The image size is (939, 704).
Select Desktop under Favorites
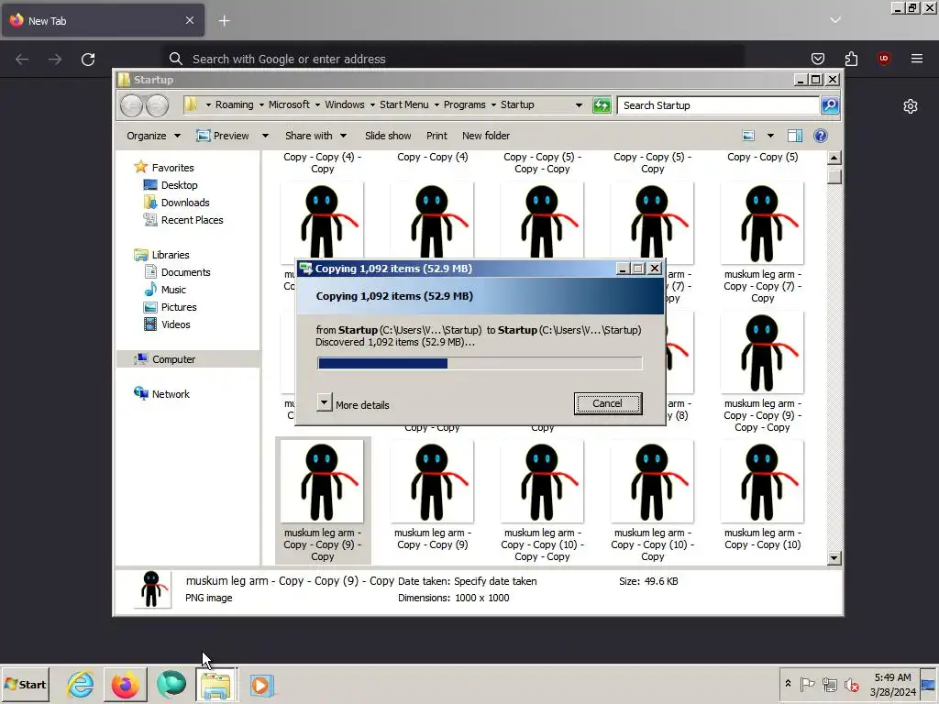[179, 185]
